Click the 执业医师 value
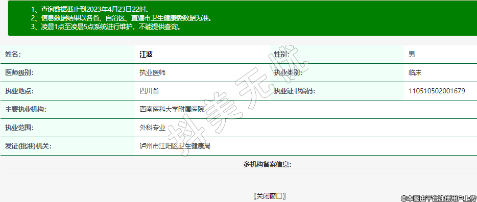This screenshot has height=202, width=477. 152,73
